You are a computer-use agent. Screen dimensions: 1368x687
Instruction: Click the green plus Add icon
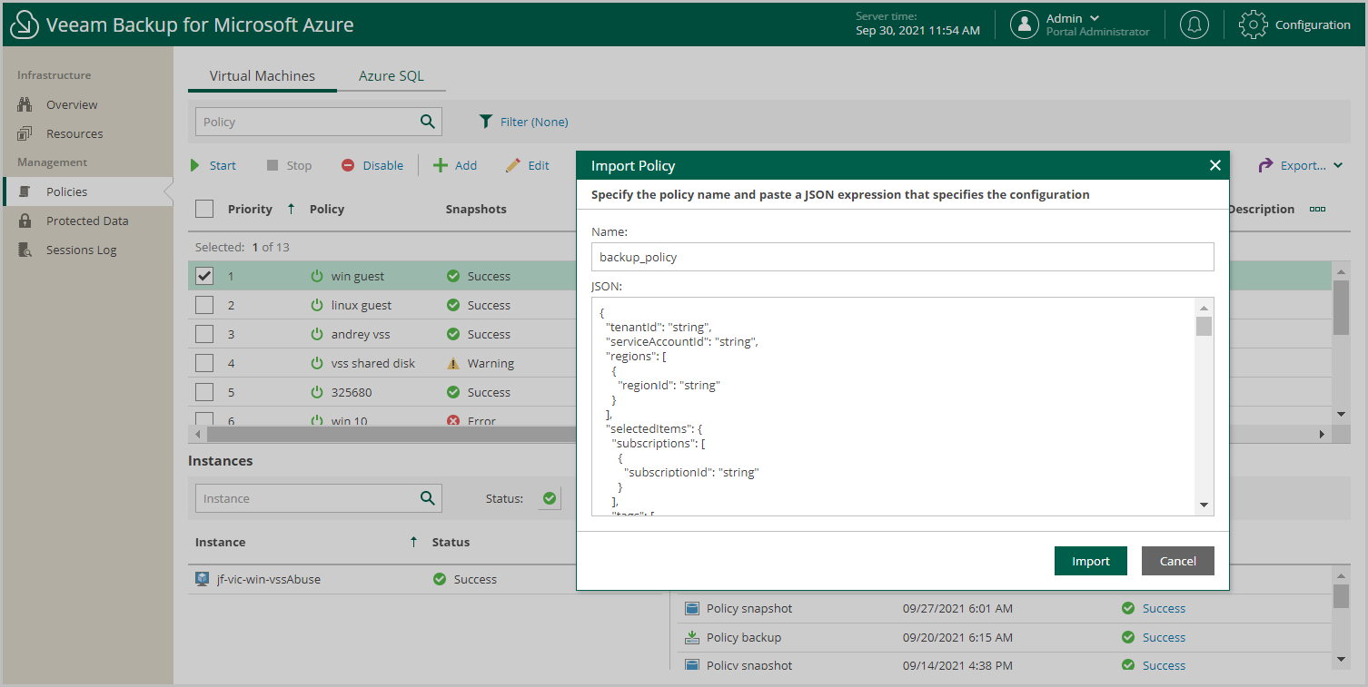tap(441, 165)
